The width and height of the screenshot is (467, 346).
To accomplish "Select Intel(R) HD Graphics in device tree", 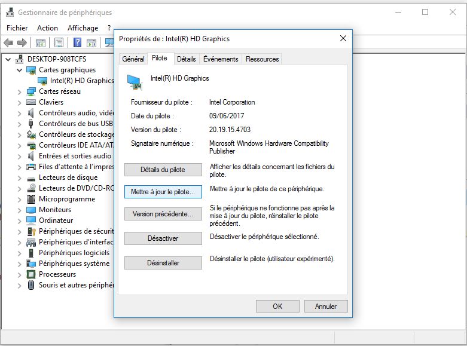I will (x=81, y=81).
